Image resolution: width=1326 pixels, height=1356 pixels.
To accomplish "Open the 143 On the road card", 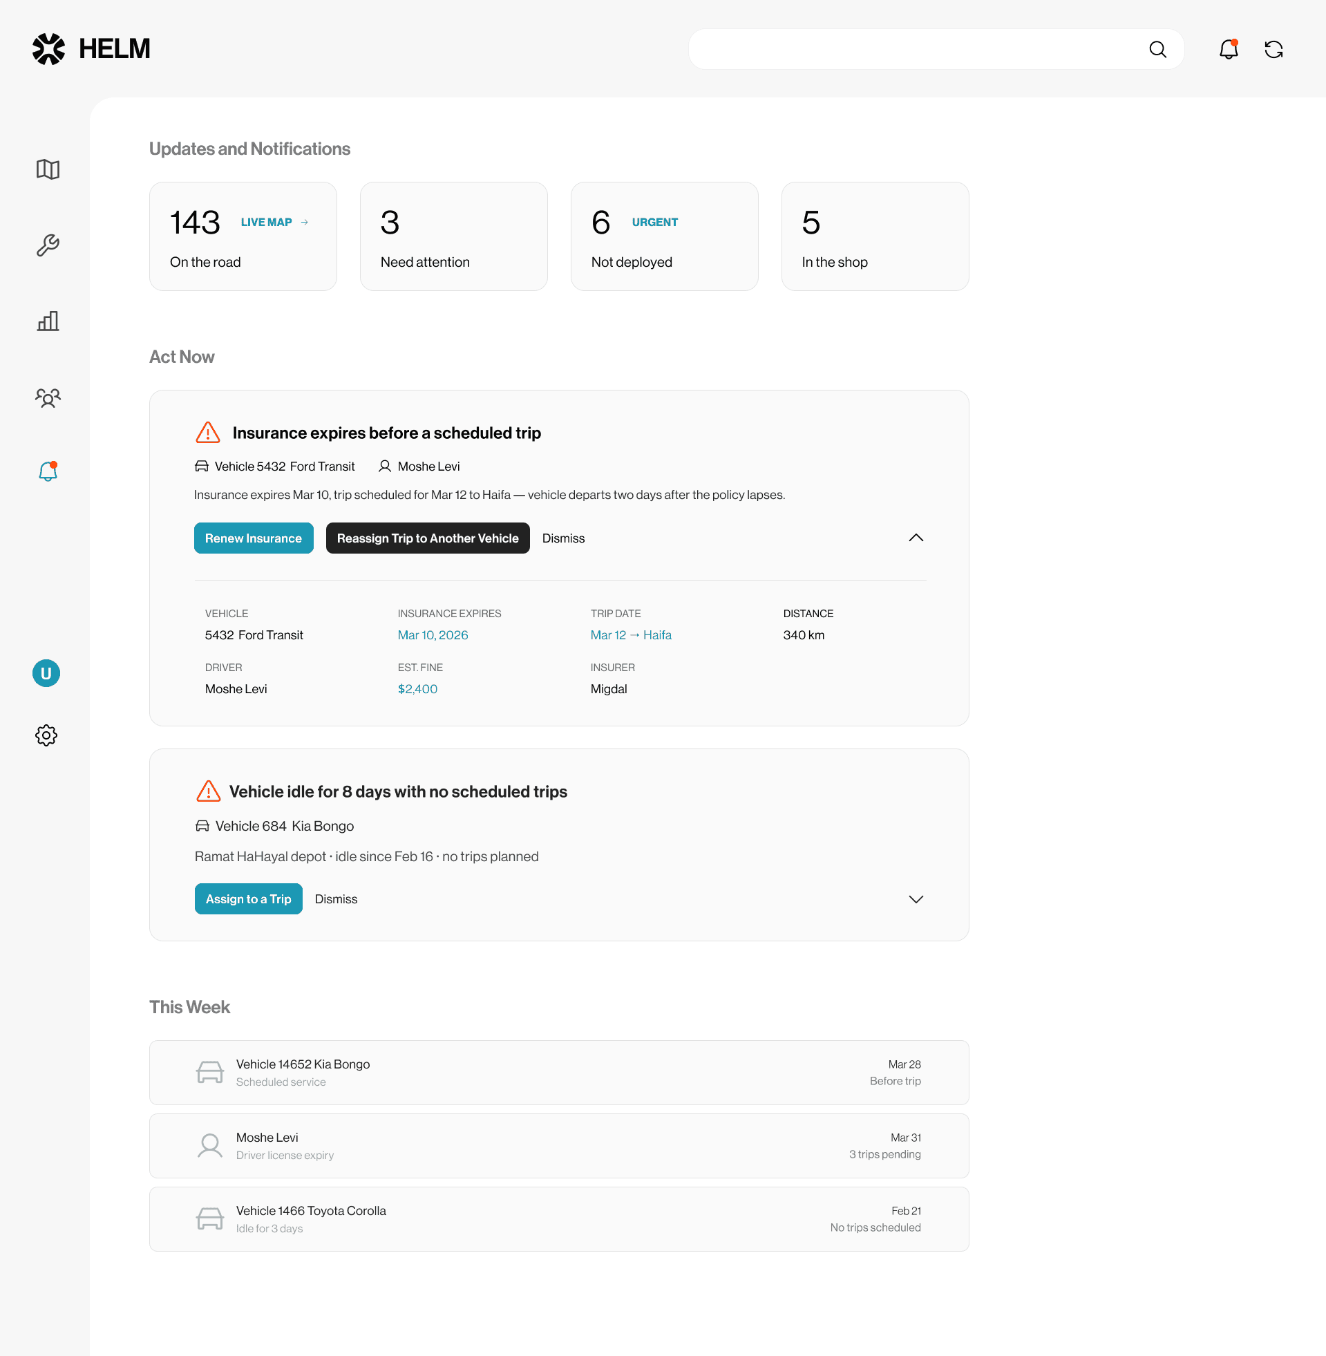I will coord(243,237).
